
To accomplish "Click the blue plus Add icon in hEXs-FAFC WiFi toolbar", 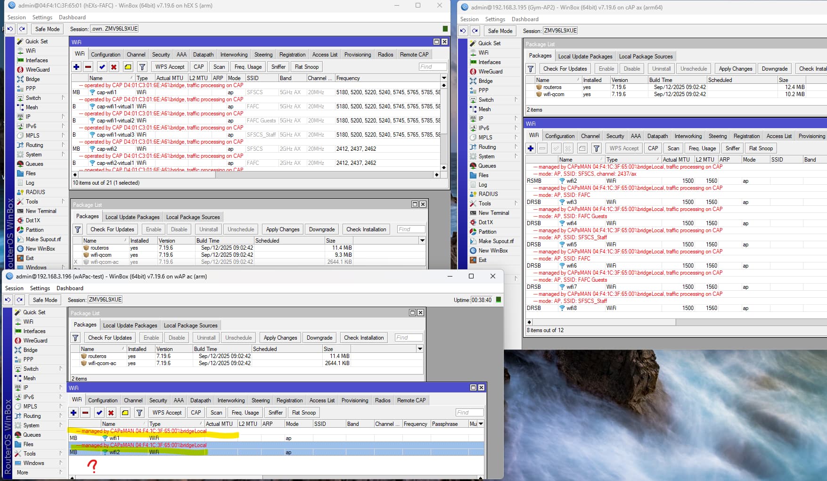I will tap(76, 67).
